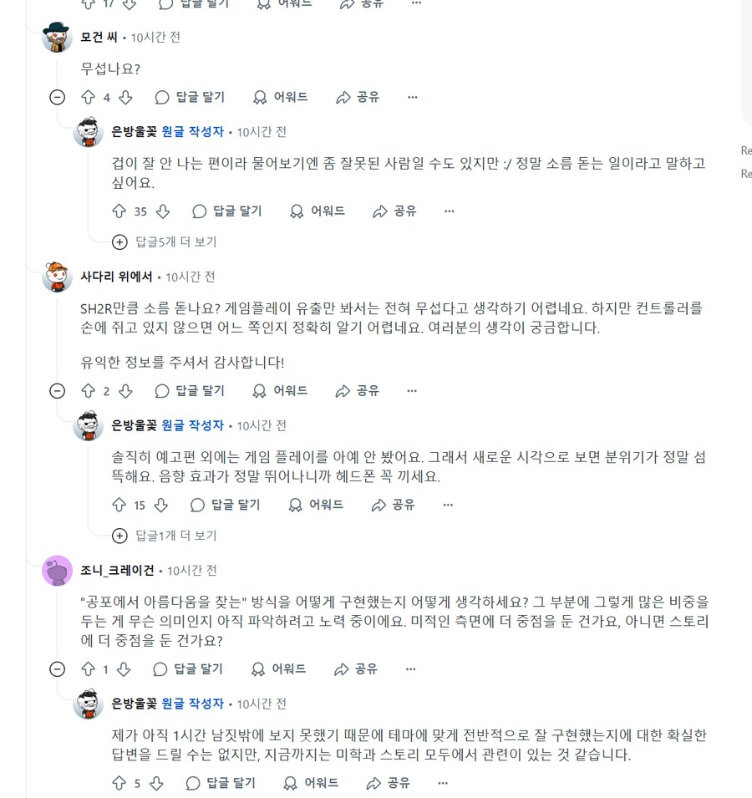The width and height of the screenshot is (752, 798).
Task: Upvote the 은방울꽃 reply with 35 votes
Action: (119, 211)
